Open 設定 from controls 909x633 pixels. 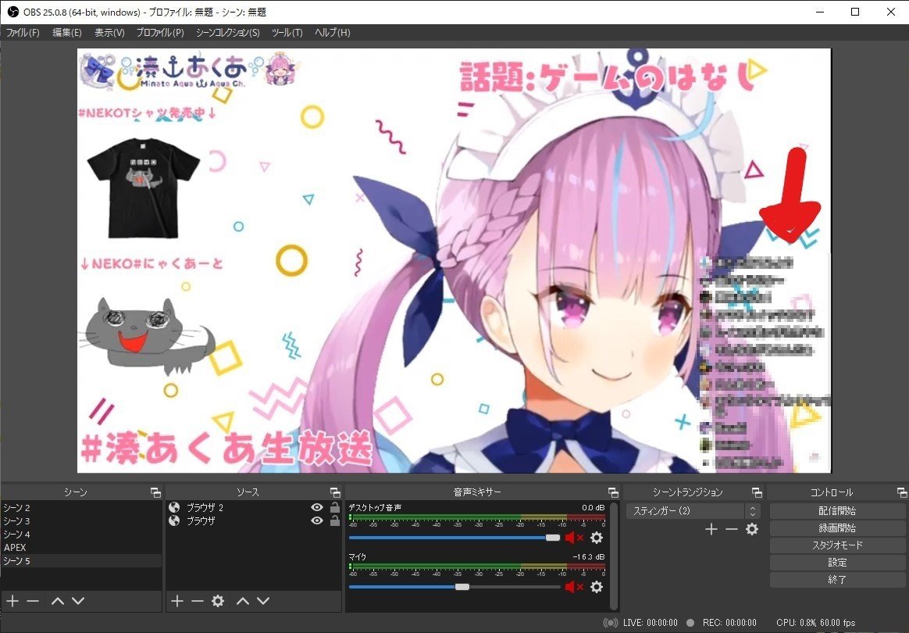pos(837,562)
